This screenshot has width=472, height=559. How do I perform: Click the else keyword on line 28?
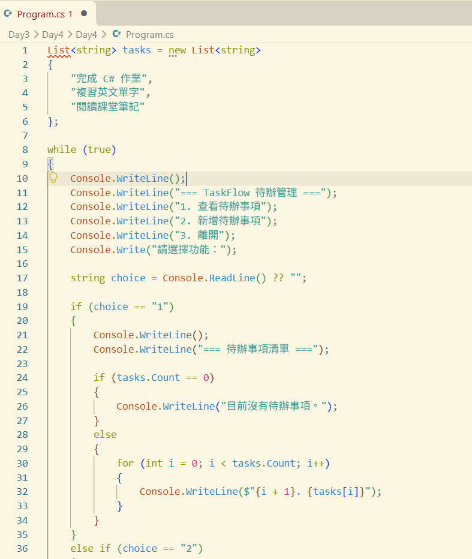[105, 435]
